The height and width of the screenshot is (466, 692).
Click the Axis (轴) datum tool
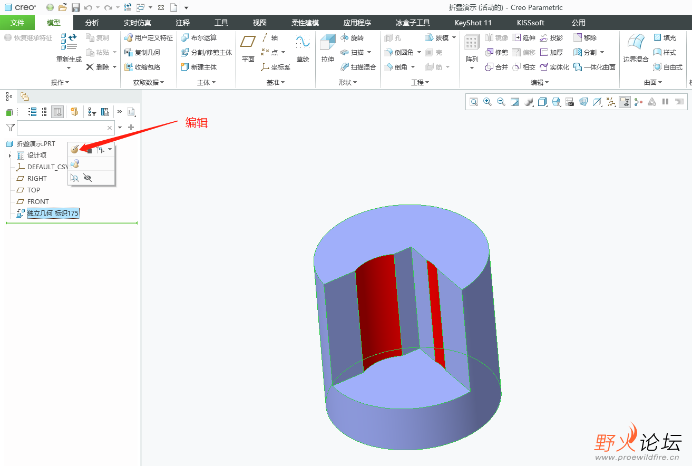pyautogui.click(x=269, y=38)
